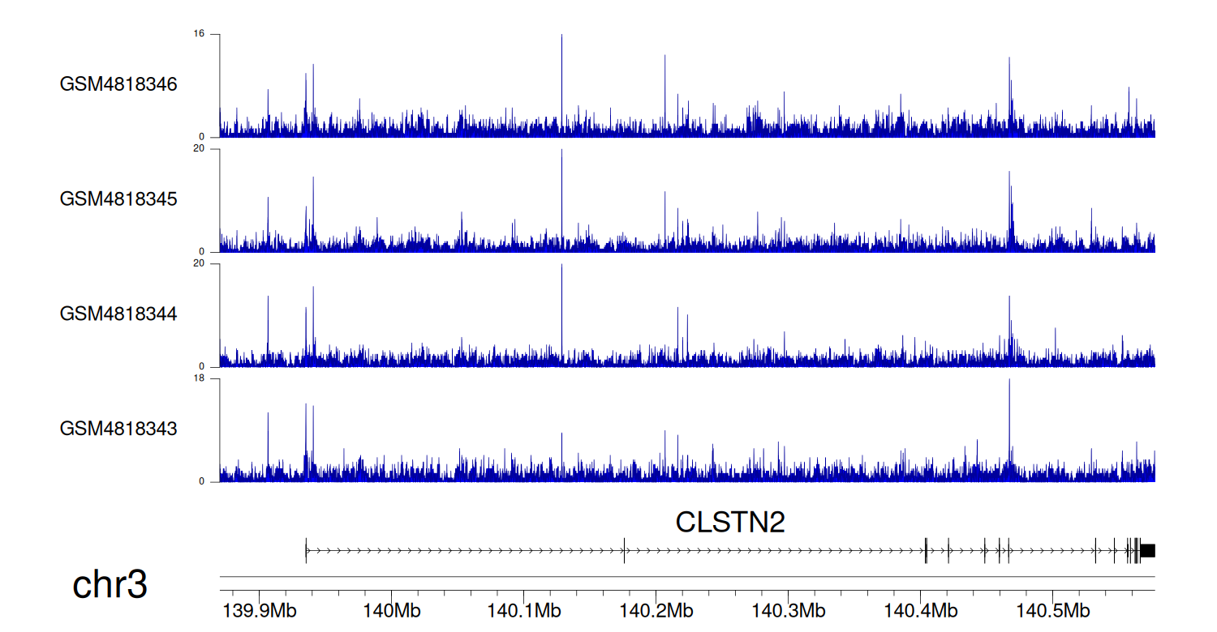1217x632 pixels.
Task: Select the GSM4818345 track label
Action: 118,199
